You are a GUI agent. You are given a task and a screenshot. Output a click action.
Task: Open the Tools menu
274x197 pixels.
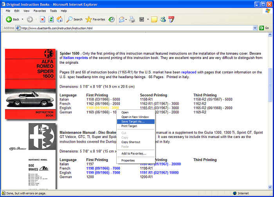coord(53,11)
